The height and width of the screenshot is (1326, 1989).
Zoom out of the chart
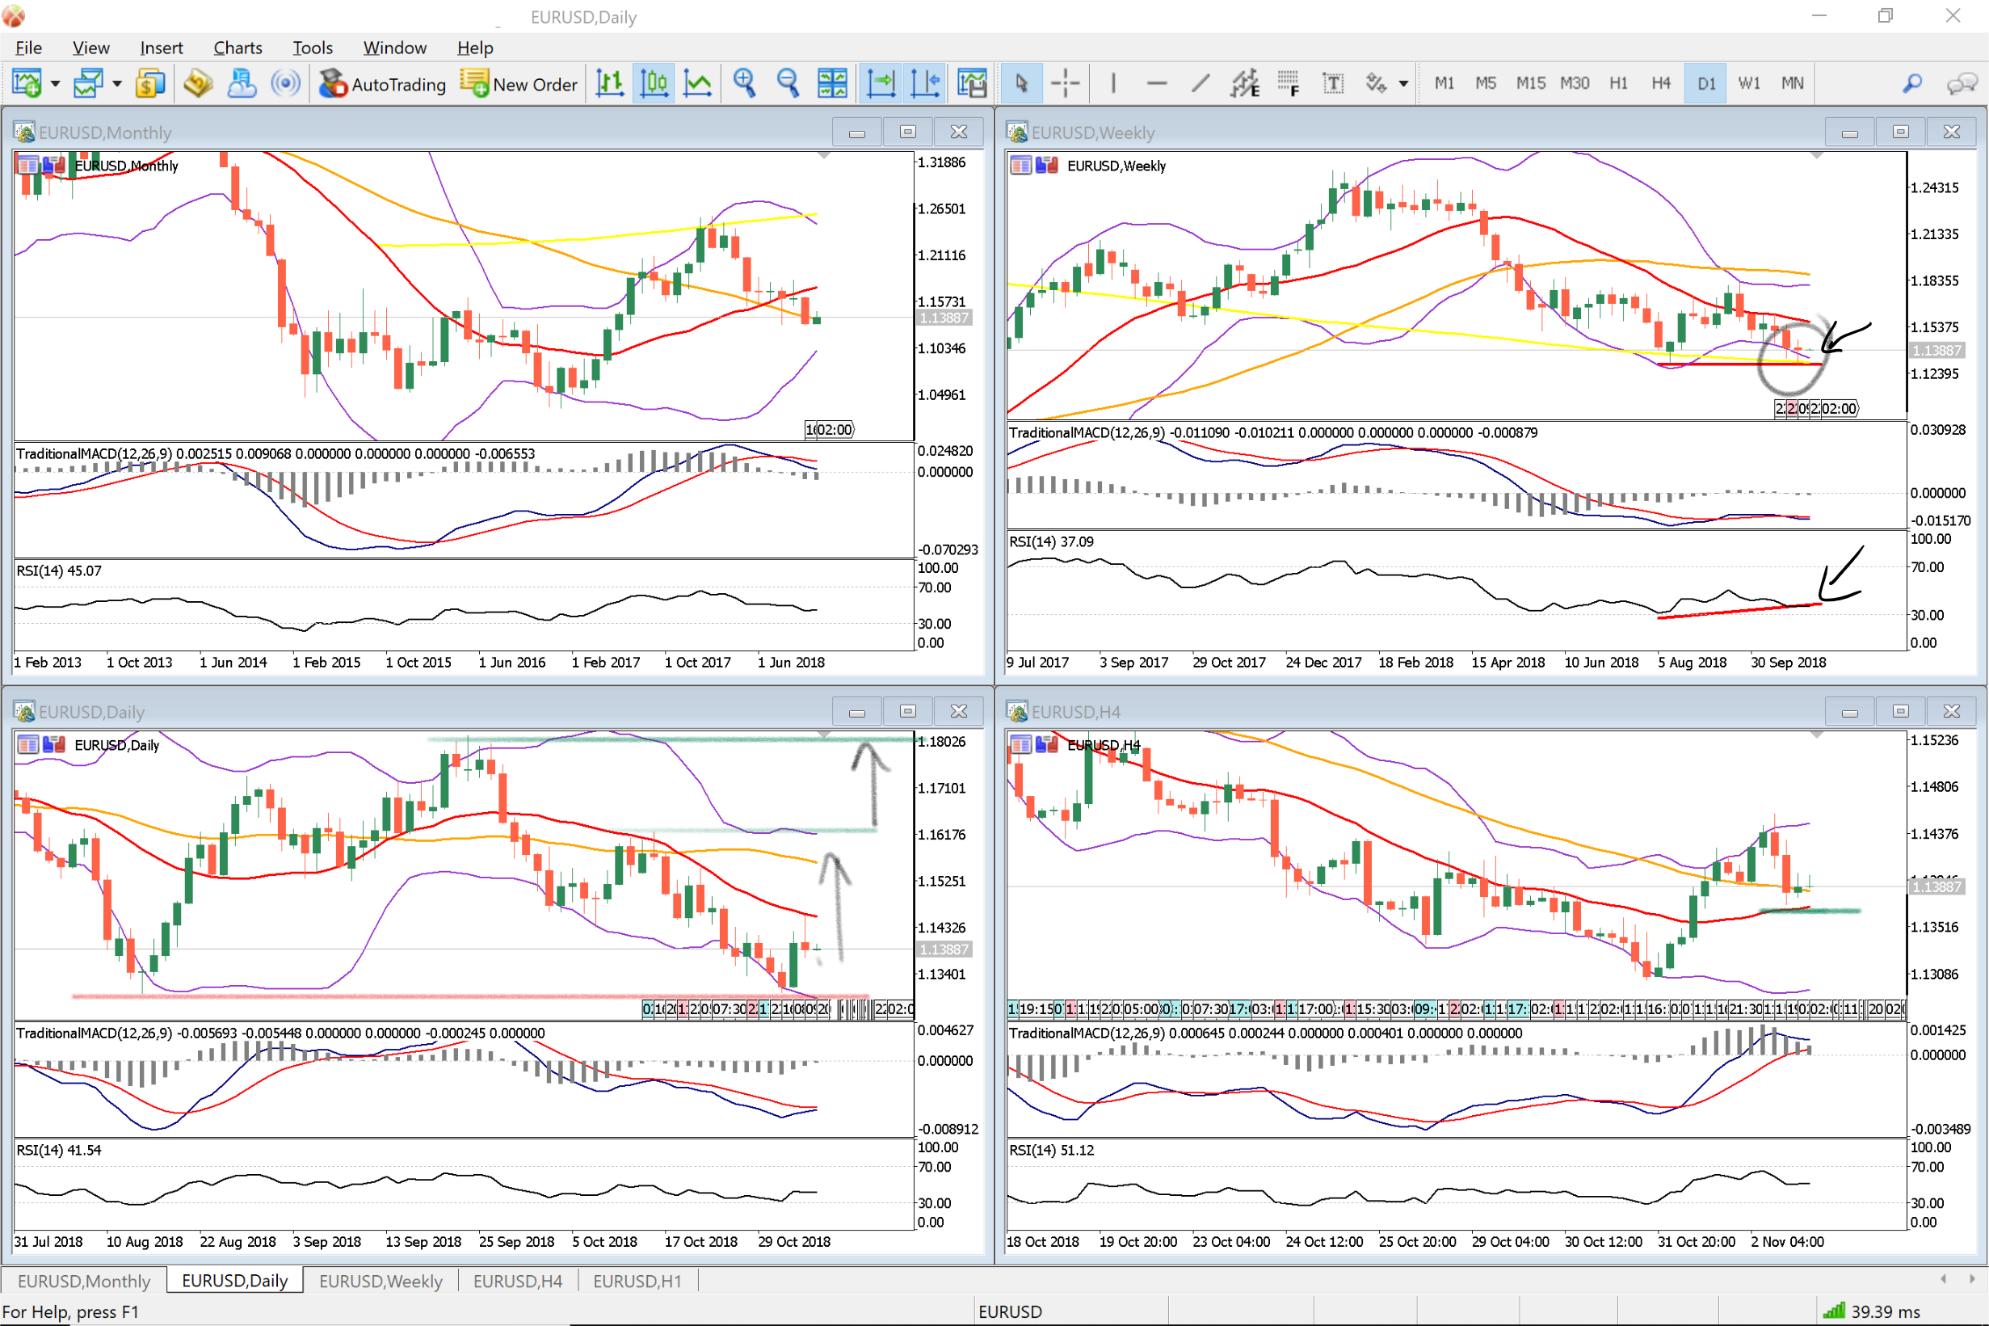point(788,83)
